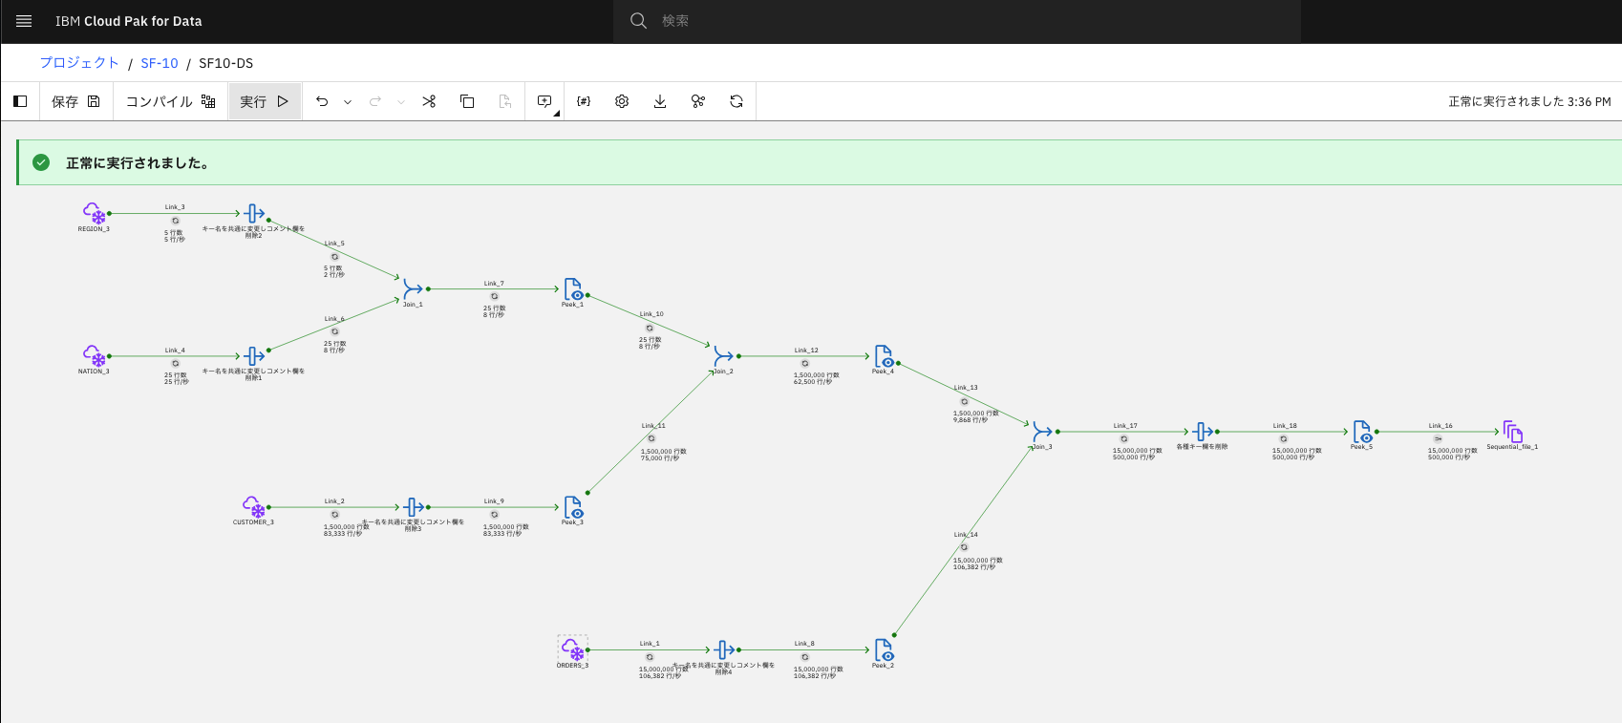Click the download arrow icon

click(660, 101)
